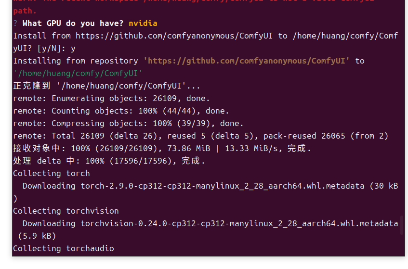Click the '处理 delta 中: 100%' line

[x=109, y=161]
